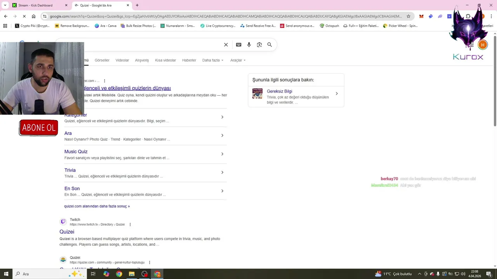Open the Trivia sitelink

pos(70,170)
